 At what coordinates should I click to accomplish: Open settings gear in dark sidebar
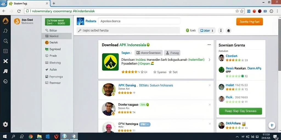coord(5,124)
